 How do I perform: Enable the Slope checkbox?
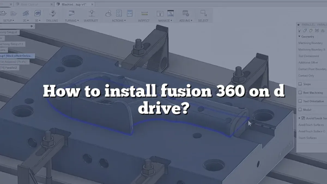300,84
